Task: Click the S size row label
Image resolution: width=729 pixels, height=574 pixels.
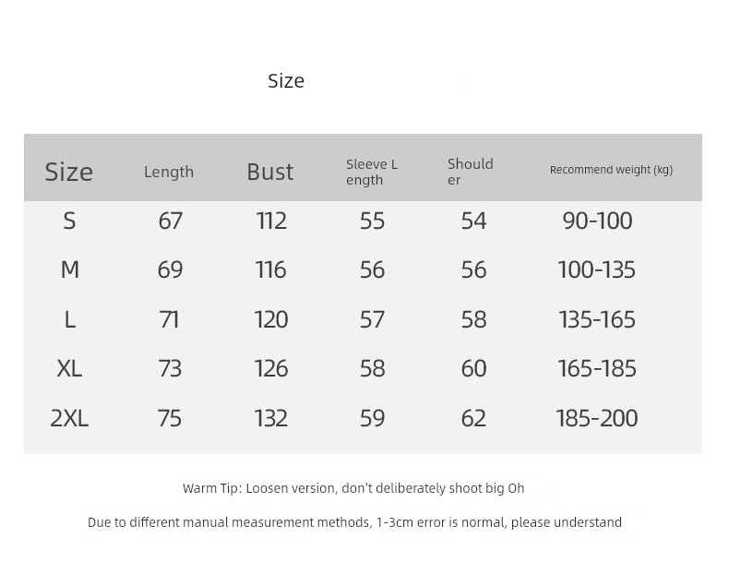Action: tap(69, 221)
